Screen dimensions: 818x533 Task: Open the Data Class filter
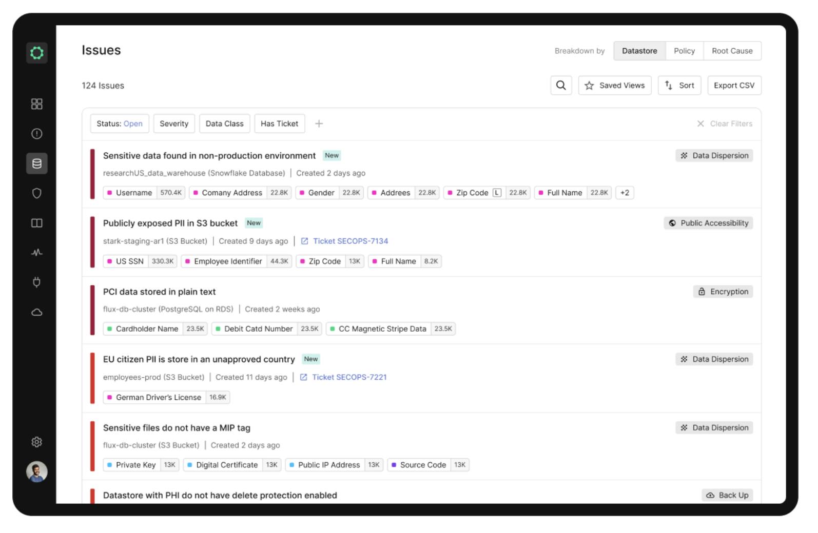[225, 124]
